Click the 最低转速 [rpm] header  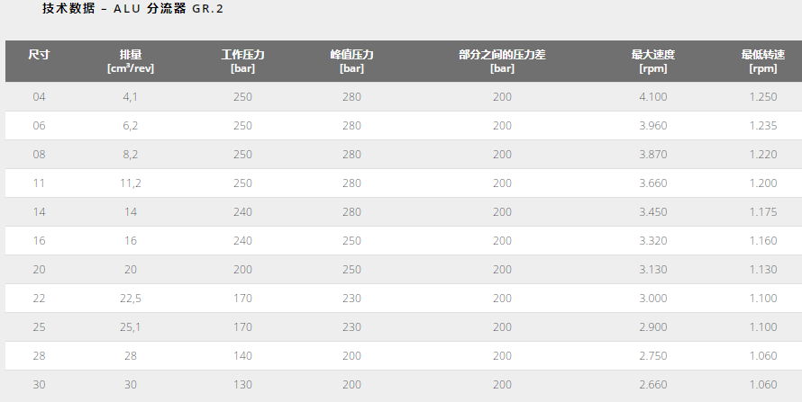point(762,61)
